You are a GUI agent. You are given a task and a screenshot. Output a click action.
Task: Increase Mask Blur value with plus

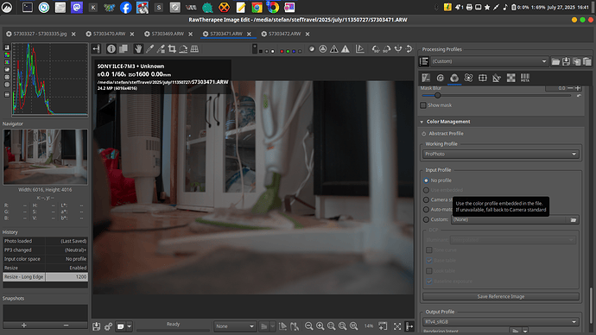pyautogui.click(x=578, y=88)
